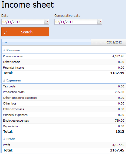Collapse the Profit group
This screenshot has height=155, width=128.
[4, 139]
